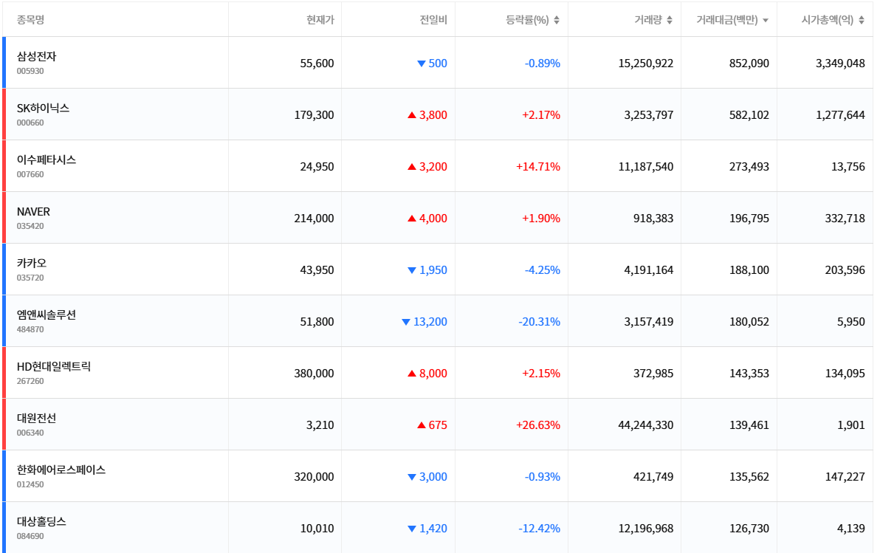
Task: Click the 종목명 column header
Action: 30,20
